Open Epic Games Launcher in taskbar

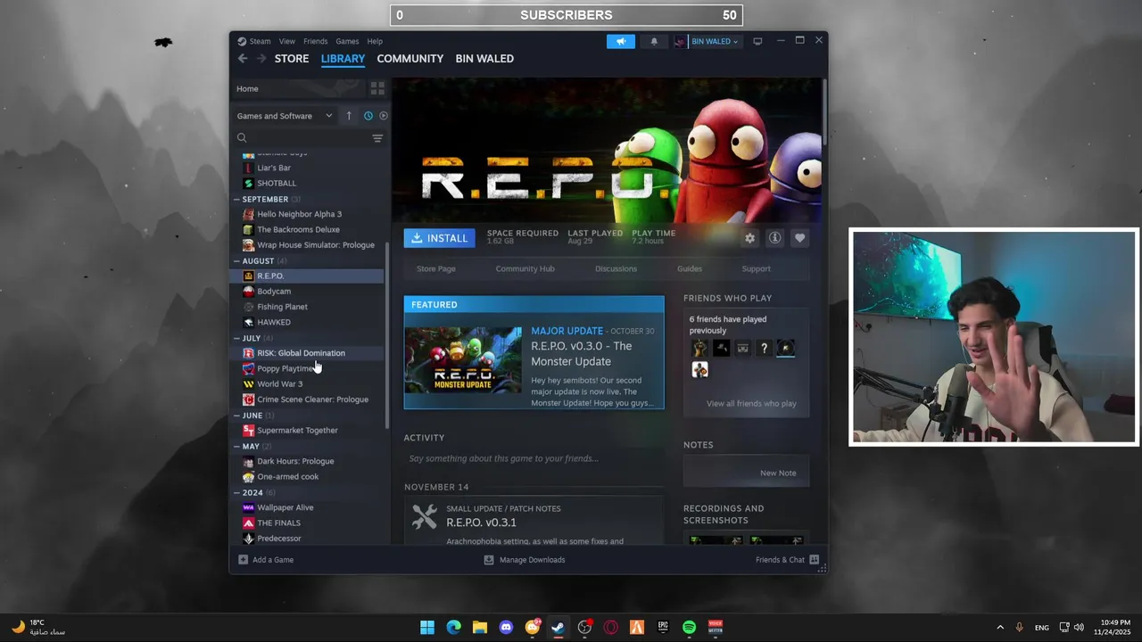663,628
